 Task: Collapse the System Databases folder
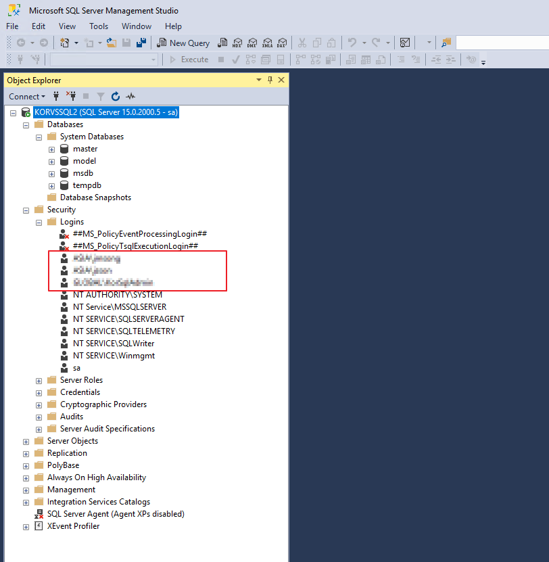[x=39, y=138]
